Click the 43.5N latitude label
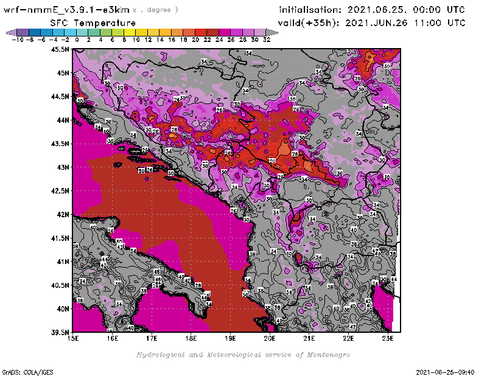 60,144
